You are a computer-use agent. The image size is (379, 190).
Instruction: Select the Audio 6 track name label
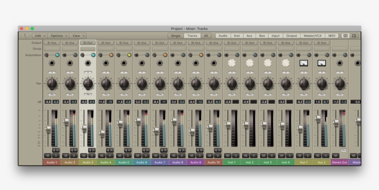tap(141, 162)
